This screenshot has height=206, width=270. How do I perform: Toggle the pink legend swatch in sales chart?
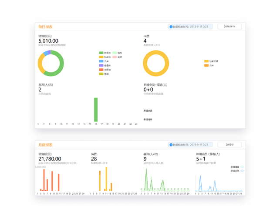[115, 57]
